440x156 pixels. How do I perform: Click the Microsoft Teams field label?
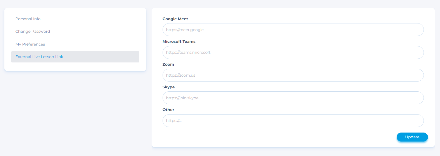coord(179,41)
